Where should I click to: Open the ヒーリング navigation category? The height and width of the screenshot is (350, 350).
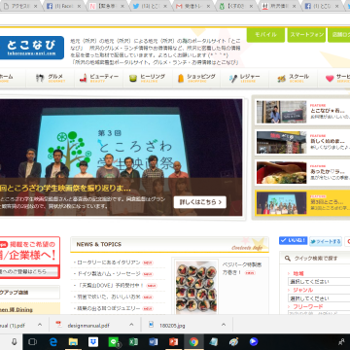148,78
